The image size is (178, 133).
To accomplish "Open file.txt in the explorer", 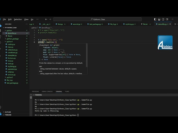I will pos(10,36).
